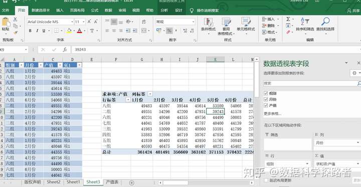Select pivot cell 53580 in the 八组 row
Screen dimensions: 361x187
tap(216, 106)
